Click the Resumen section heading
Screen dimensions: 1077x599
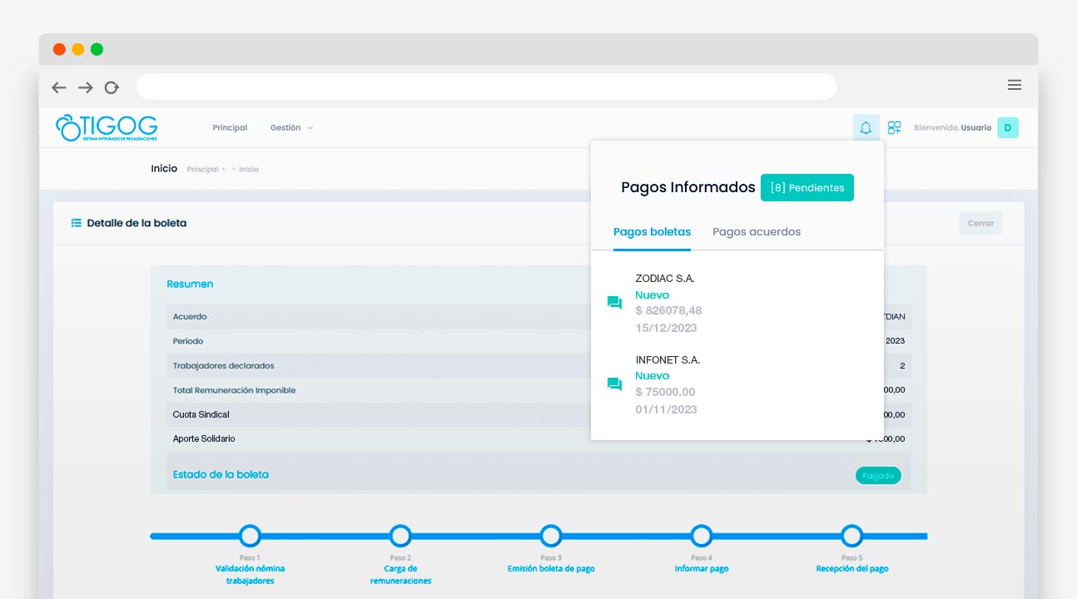190,285
